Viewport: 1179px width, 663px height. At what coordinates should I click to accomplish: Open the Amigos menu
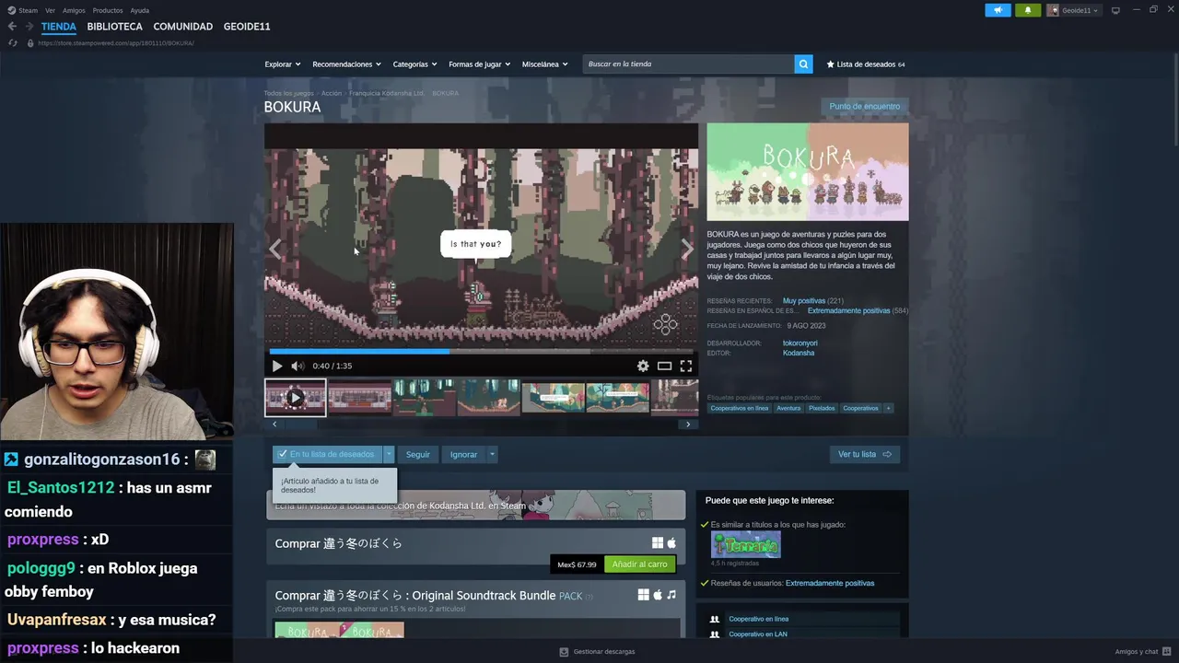coord(74,10)
